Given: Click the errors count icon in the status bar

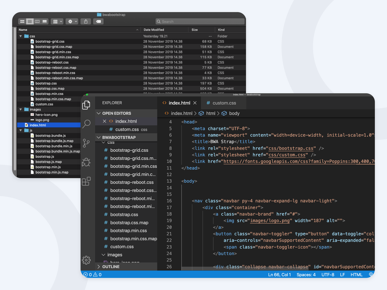Looking at the screenshot, I should click(x=85, y=274).
